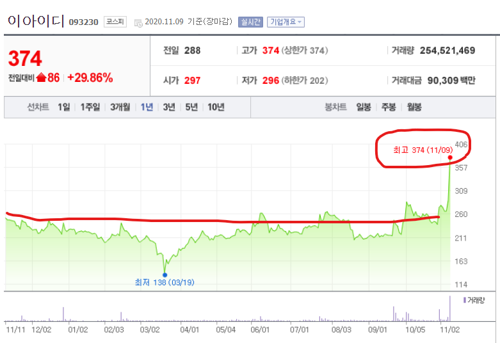Open the 일봉 daily candle chart

(x=364, y=107)
